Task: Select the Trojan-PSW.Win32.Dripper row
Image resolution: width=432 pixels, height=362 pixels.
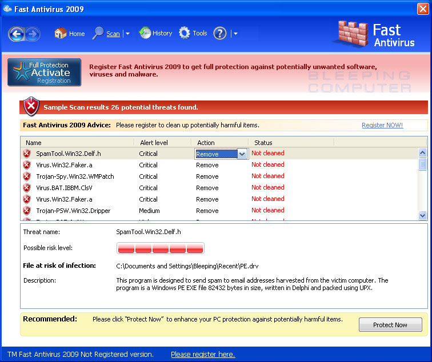Action: (x=219, y=211)
